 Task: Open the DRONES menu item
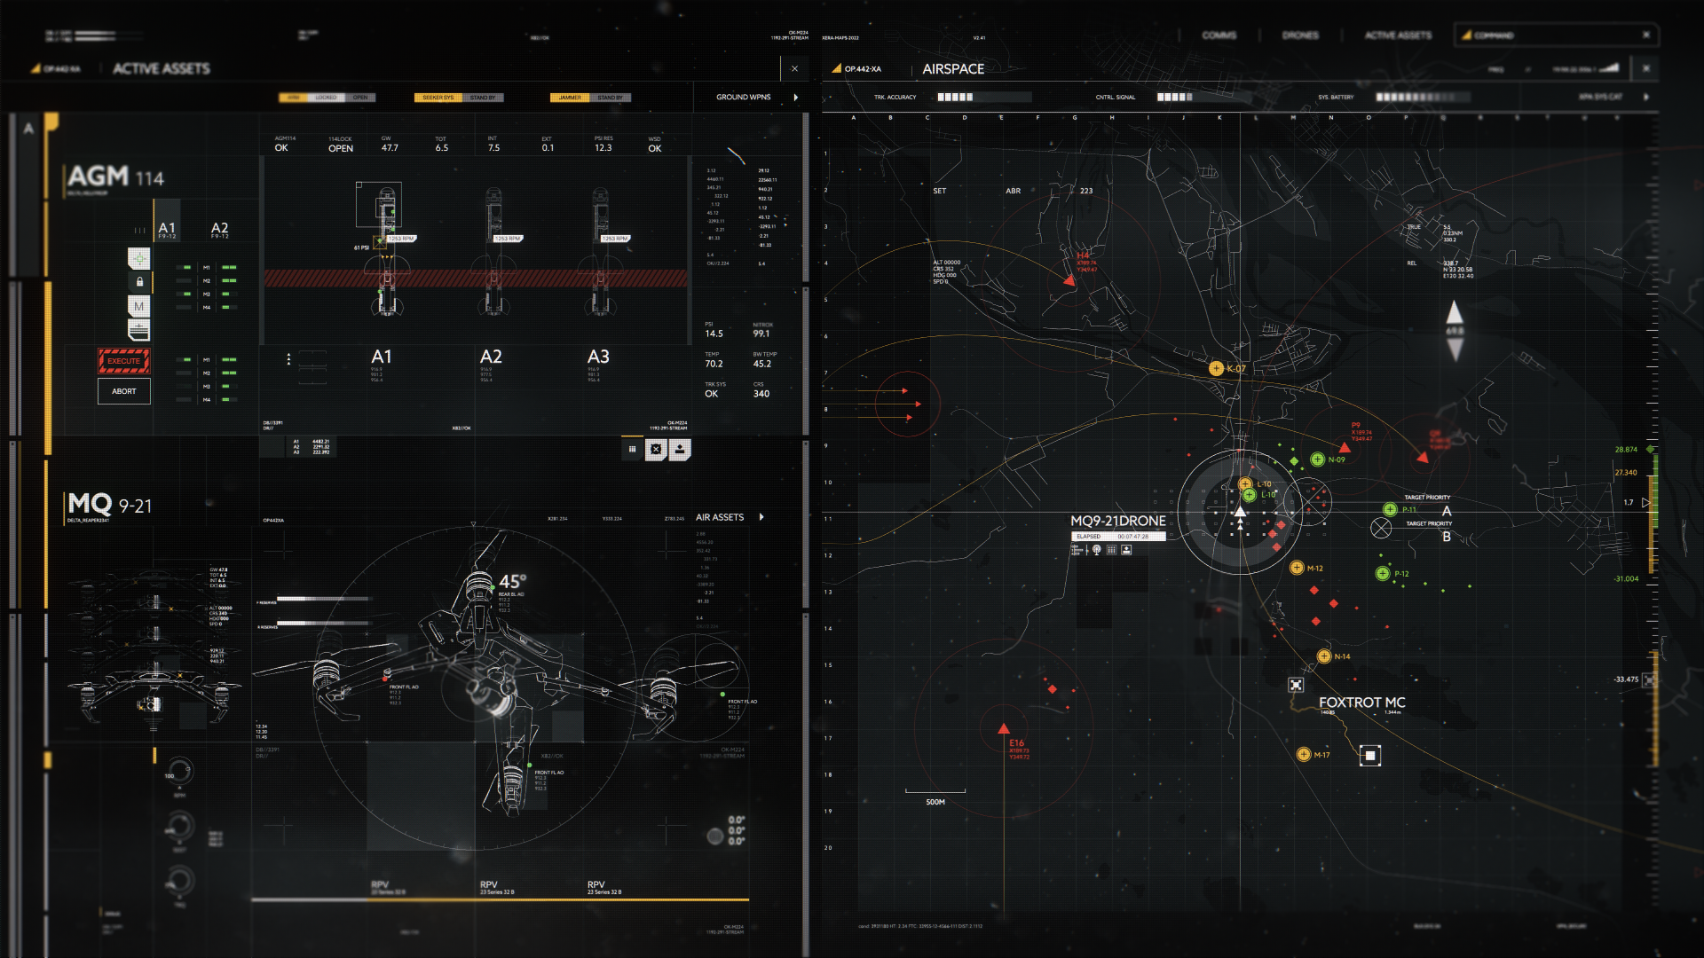pyautogui.click(x=1300, y=35)
